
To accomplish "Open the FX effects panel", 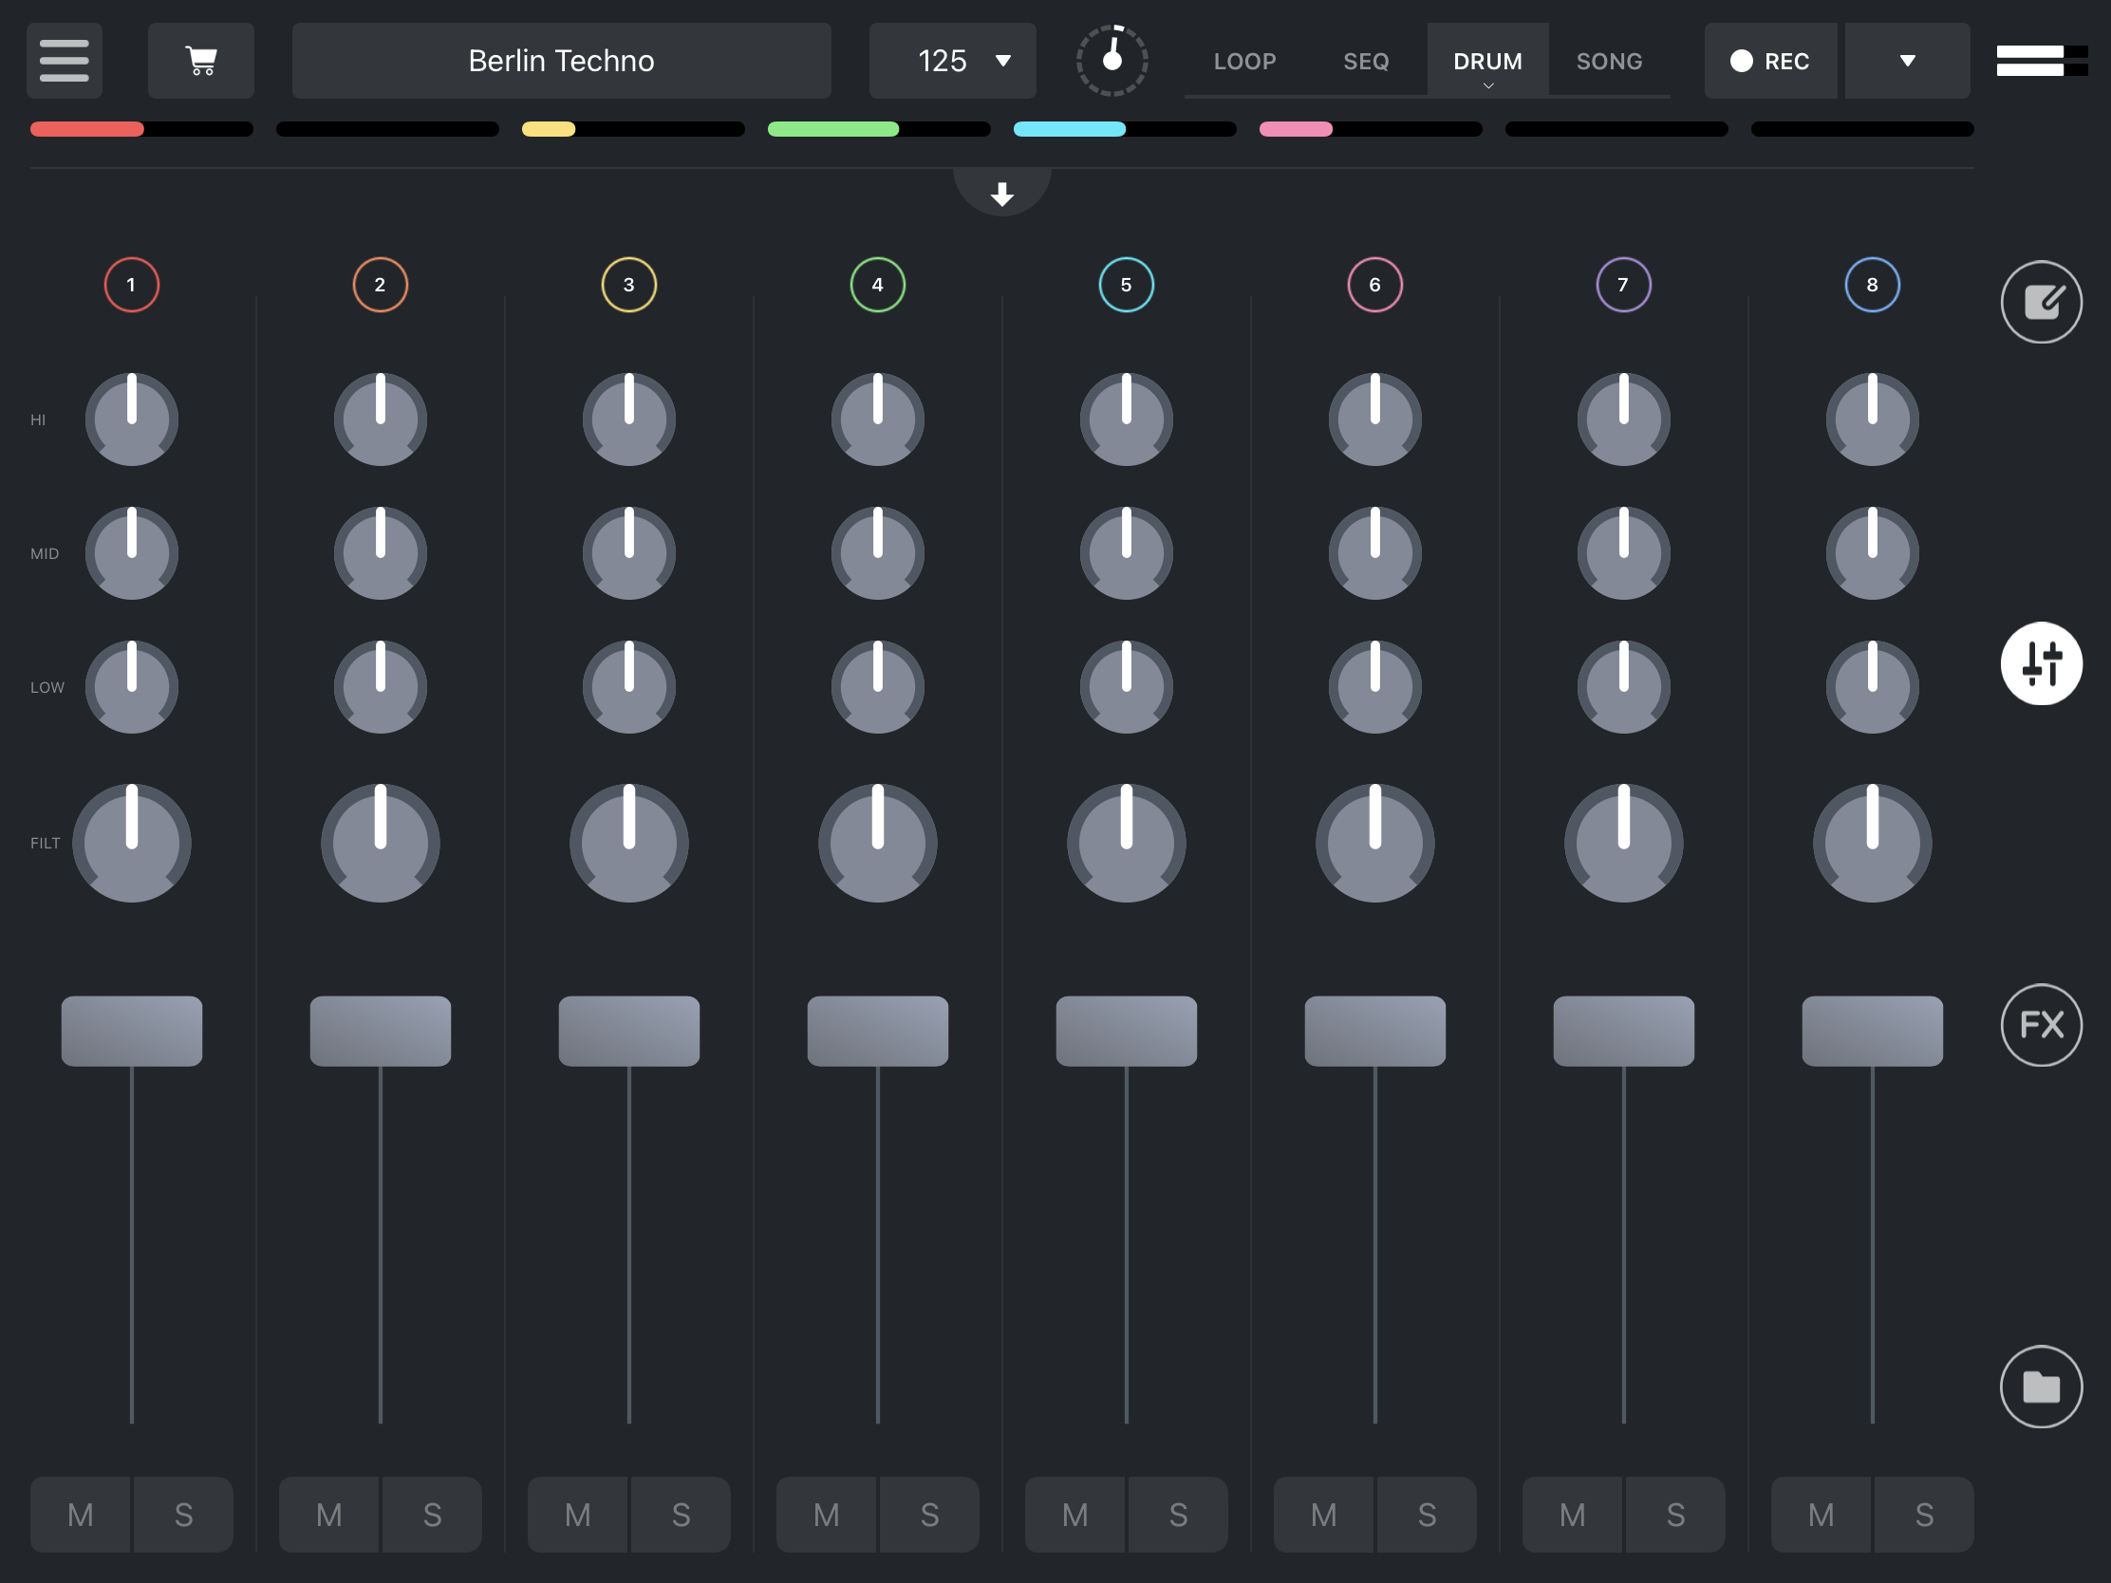I will click(x=2041, y=1025).
